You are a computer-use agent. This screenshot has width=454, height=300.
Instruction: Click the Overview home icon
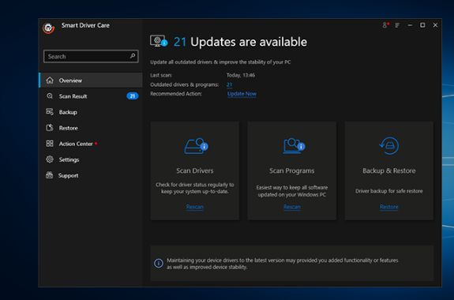pyautogui.click(x=50, y=81)
